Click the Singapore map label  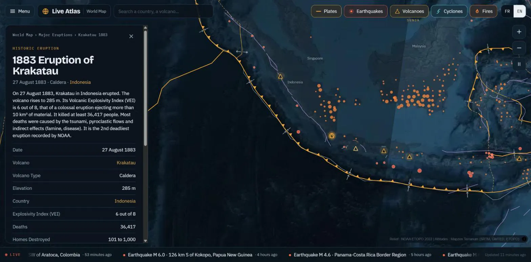315,58
